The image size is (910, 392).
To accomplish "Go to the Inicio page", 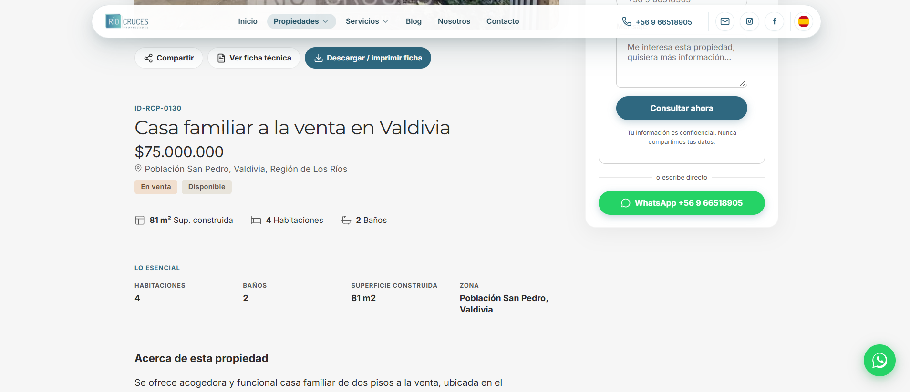I will point(248,21).
